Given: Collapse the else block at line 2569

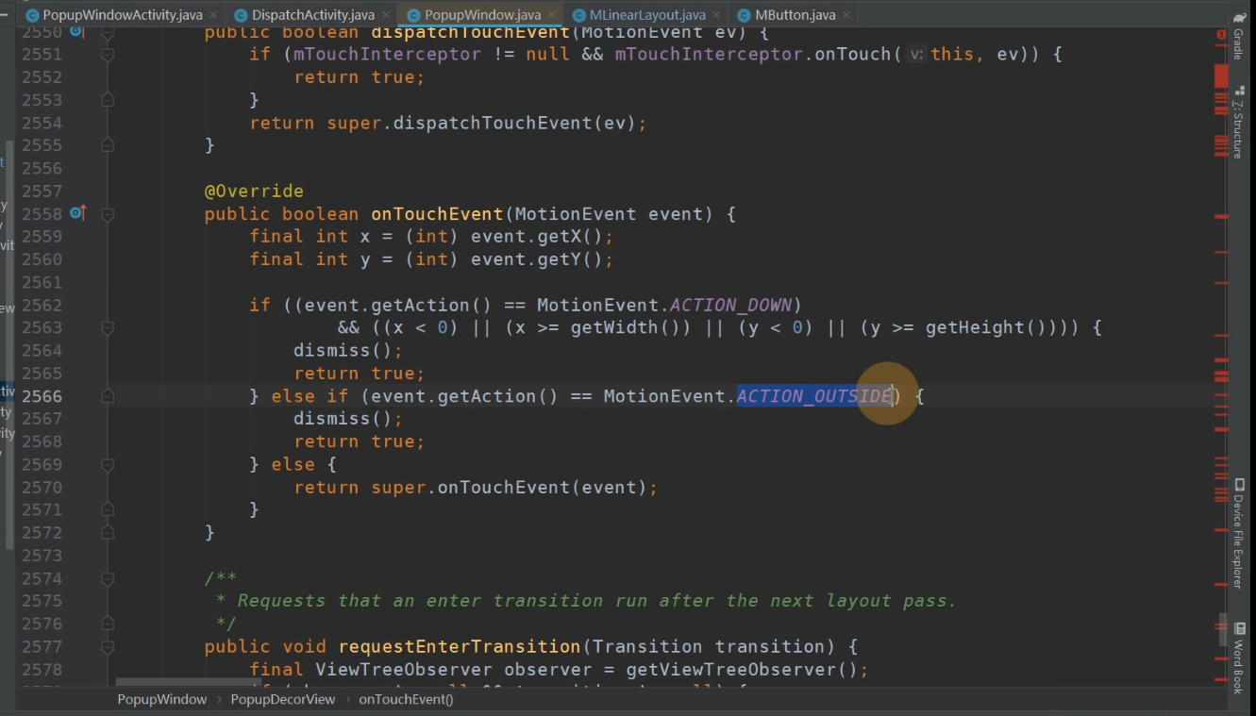Looking at the screenshot, I should pos(108,464).
